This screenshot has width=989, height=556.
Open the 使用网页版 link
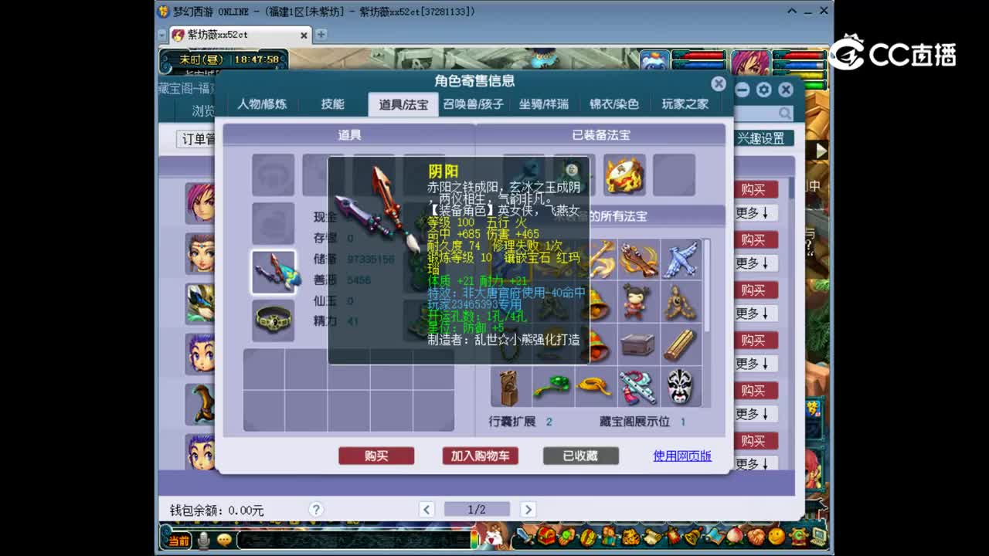point(682,456)
